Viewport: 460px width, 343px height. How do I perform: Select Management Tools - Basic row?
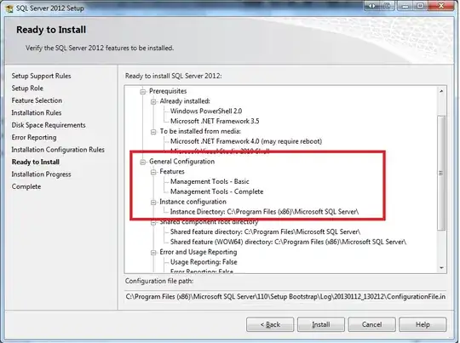pos(210,181)
